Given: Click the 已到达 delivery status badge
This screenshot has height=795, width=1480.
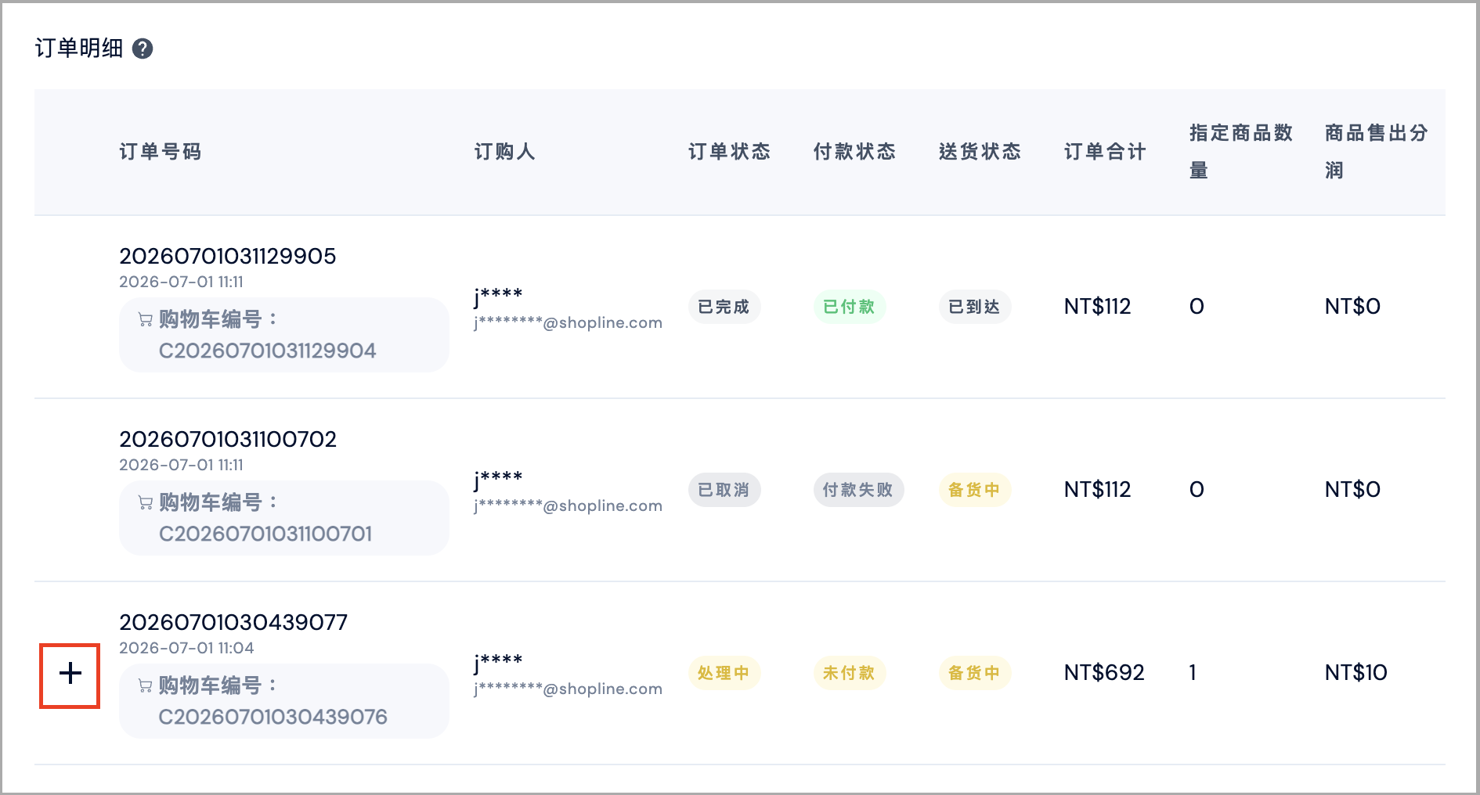Looking at the screenshot, I should tap(975, 307).
